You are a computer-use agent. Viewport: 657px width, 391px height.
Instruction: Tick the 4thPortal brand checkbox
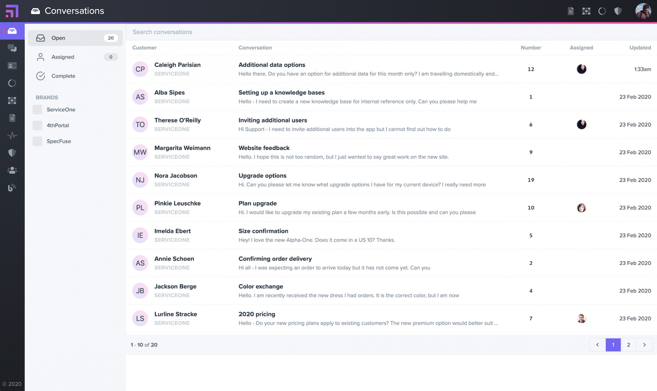coord(37,125)
